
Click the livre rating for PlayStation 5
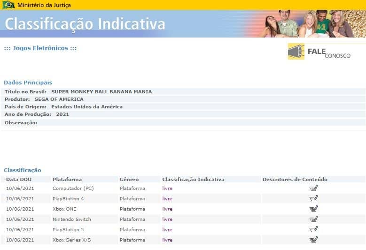click(x=167, y=229)
